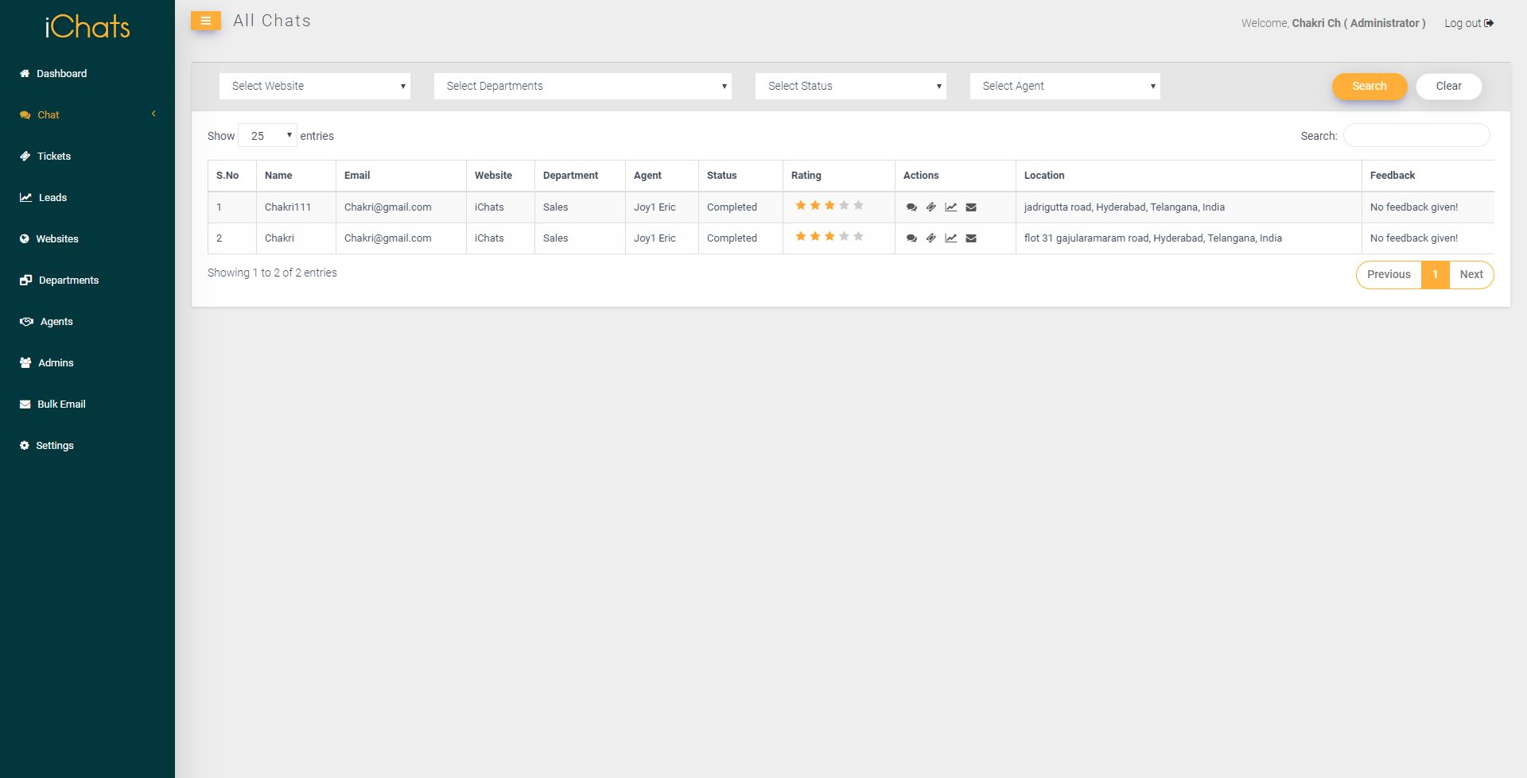Open chat transcript for row 2 Chakri
This screenshot has height=778, width=1527.
(x=911, y=238)
